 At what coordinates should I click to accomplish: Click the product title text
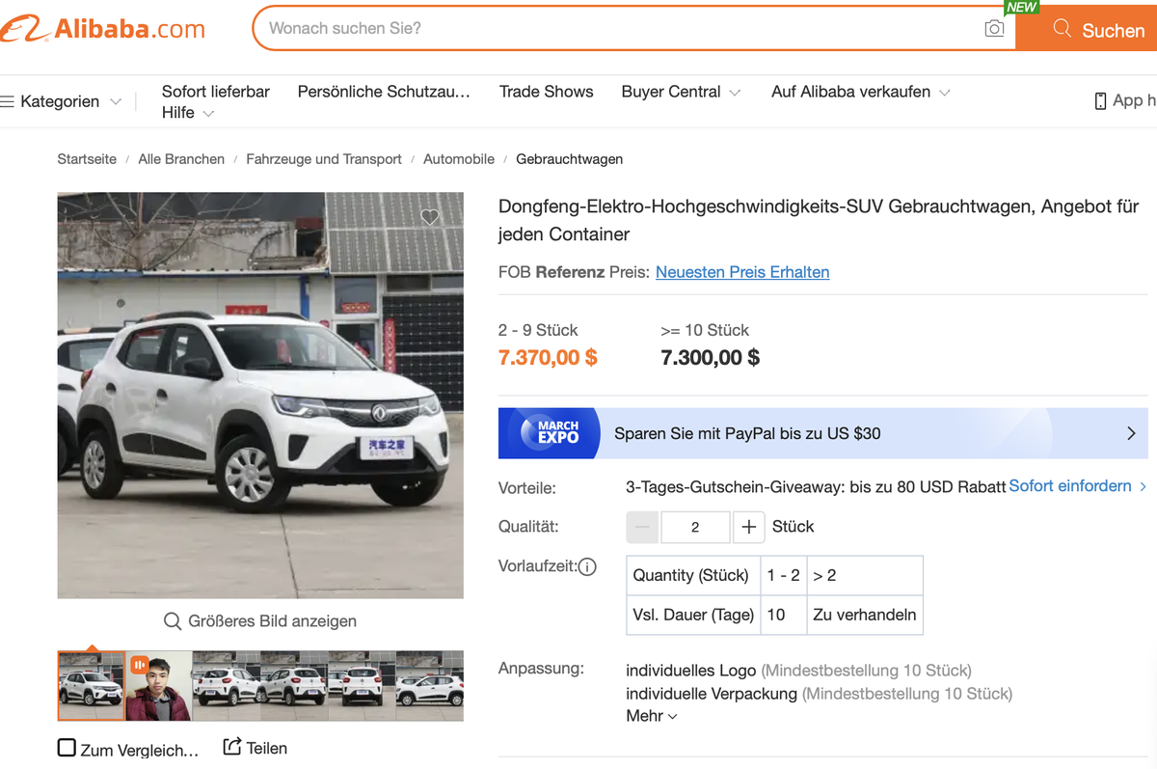[x=819, y=220]
